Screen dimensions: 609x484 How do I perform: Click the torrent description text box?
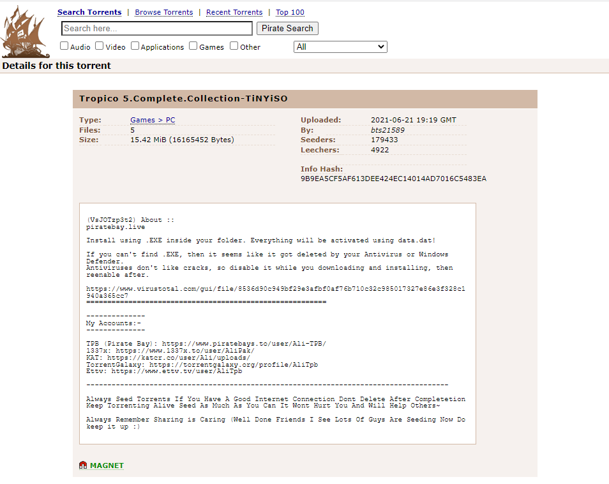[278, 323]
